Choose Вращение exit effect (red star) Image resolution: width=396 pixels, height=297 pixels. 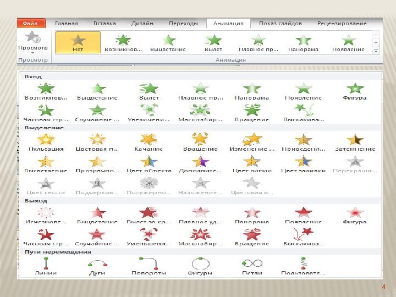click(x=252, y=238)
